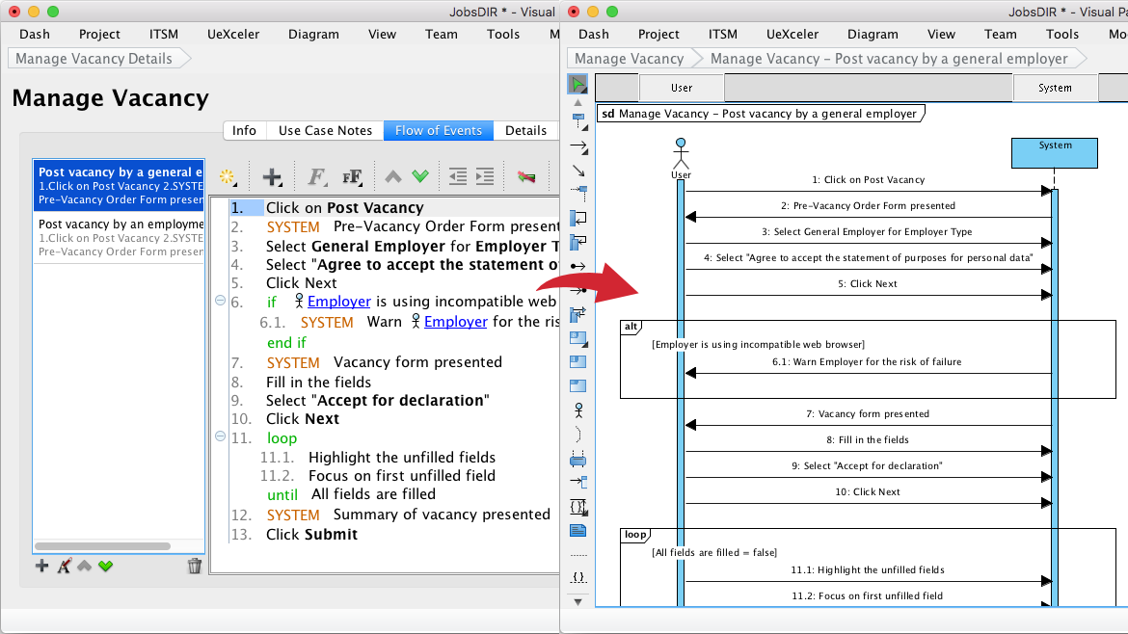Click the add step plus icon
The width and height of the screenshot is (1128, 634).
272,176
